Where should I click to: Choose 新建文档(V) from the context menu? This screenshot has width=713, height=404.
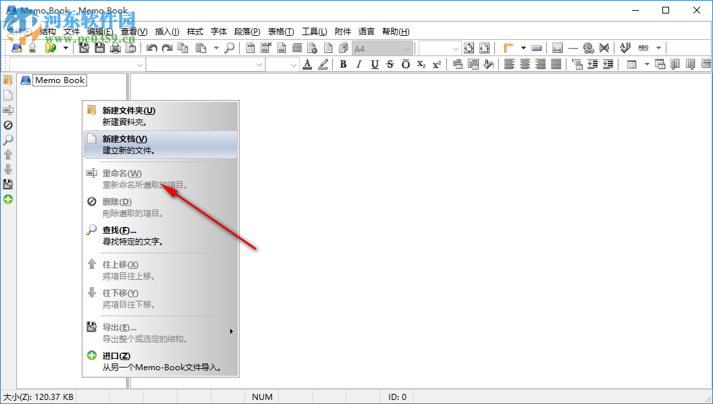click(161, 145)
